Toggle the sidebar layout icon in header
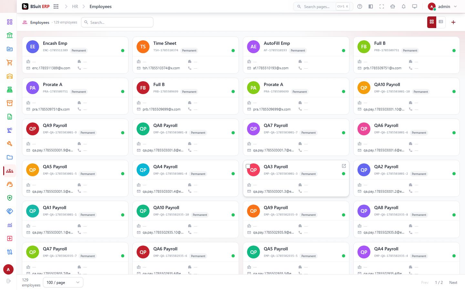Screen dimensions: 465x290 (x=371, y=6)
